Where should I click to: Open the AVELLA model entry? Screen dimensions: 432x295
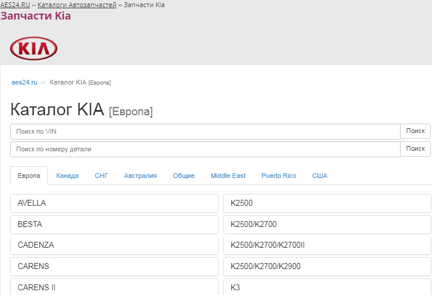pos(114,203)
